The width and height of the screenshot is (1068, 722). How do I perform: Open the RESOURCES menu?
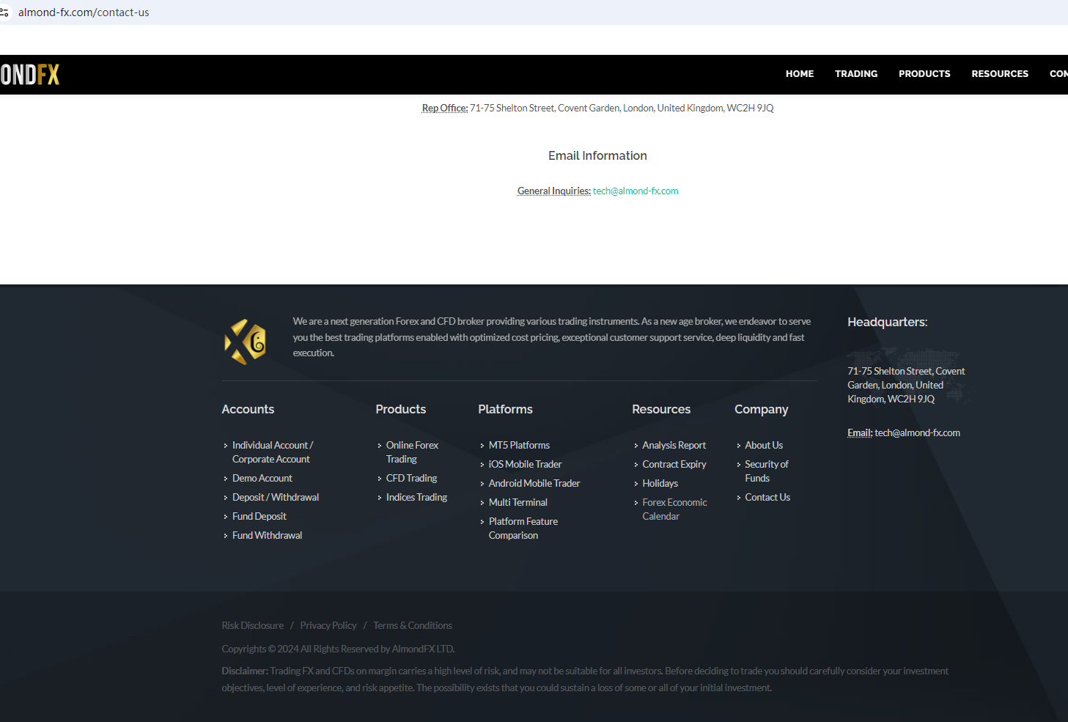coord(1000,74)
